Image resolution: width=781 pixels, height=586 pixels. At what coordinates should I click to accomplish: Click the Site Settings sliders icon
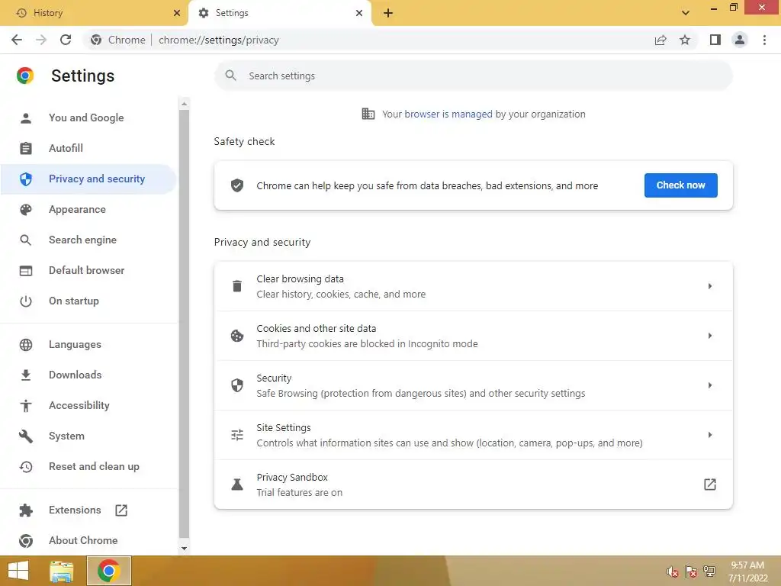[237, 435]
